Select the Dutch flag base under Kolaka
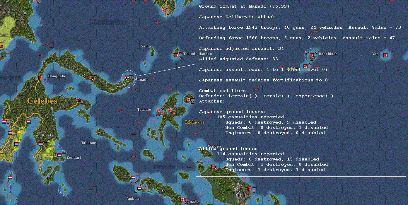This screenshot has height=205, width=408. tap(41, 144)
